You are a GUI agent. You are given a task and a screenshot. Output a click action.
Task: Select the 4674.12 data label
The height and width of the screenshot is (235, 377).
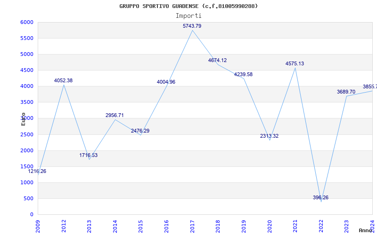[217, 61]
